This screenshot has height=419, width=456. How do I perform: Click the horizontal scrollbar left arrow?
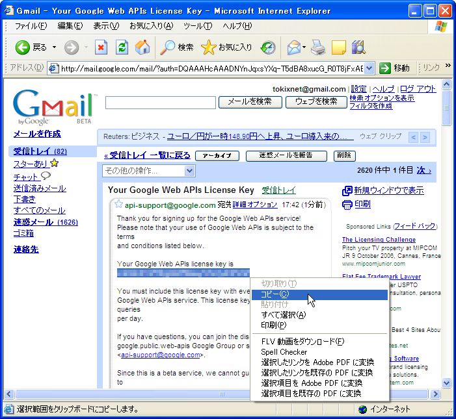pos(8,394)
